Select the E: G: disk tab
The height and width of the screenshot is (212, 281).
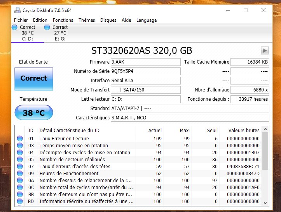pos(60,33)
